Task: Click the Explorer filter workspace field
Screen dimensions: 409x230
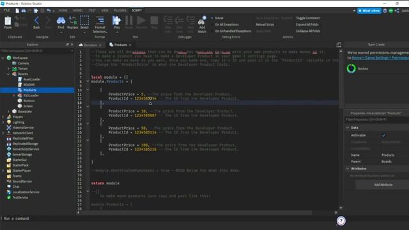Action: pos(37,51)
